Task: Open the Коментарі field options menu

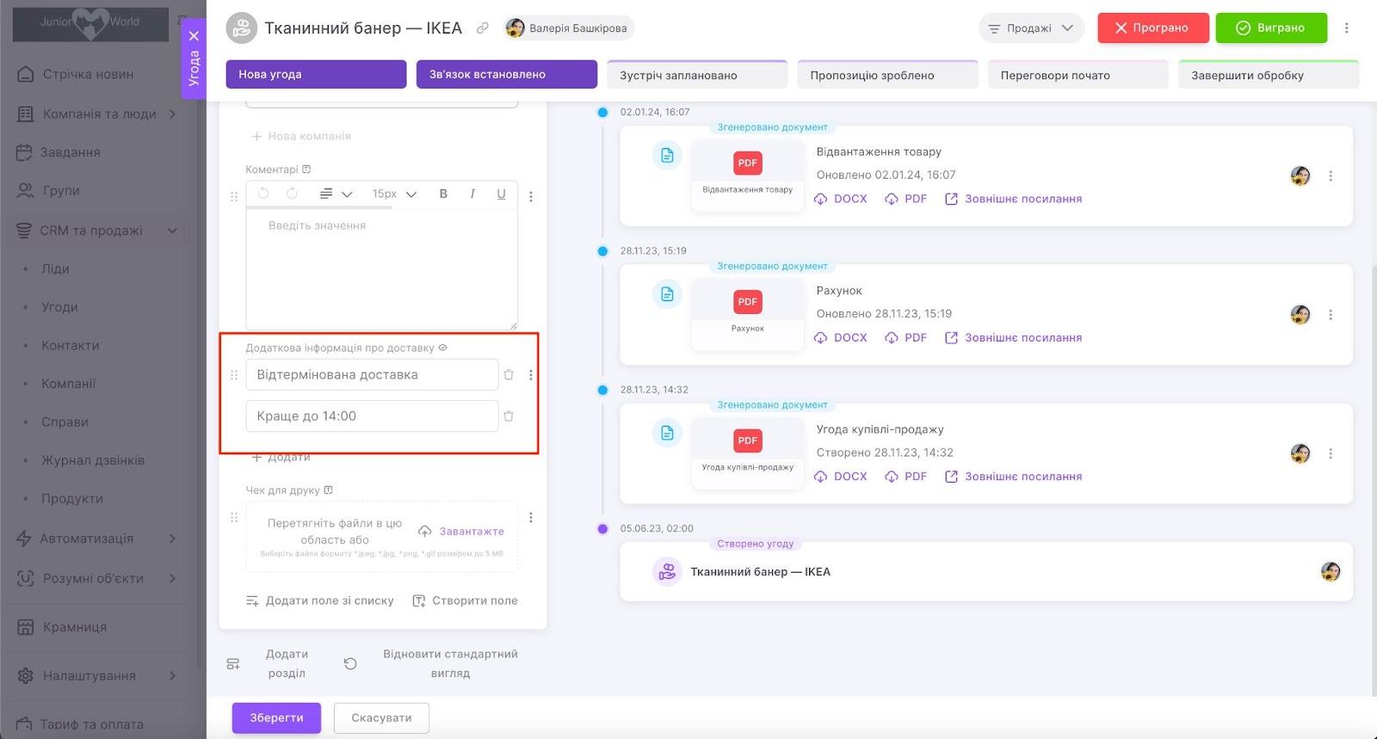Action: click(x=531, y=196)
